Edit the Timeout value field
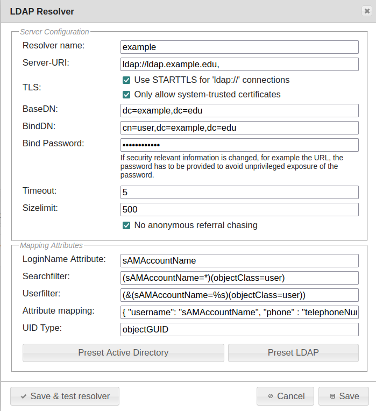 (x=239, y=193)
